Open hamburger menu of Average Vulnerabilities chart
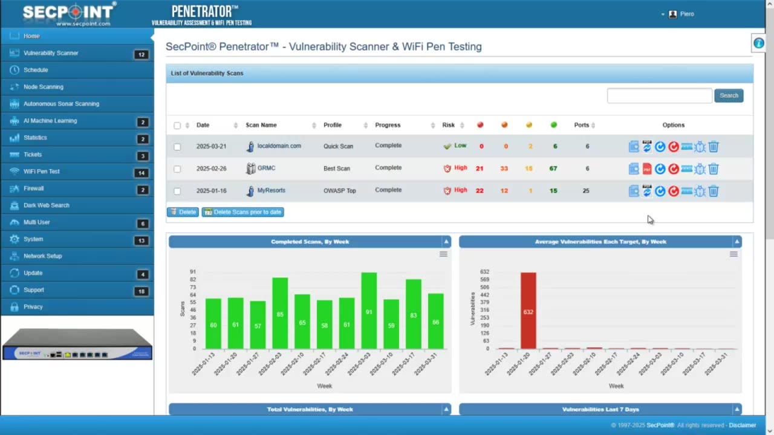Image resolution: width=774 pixels, height=435 pixels. click(733, 254)
